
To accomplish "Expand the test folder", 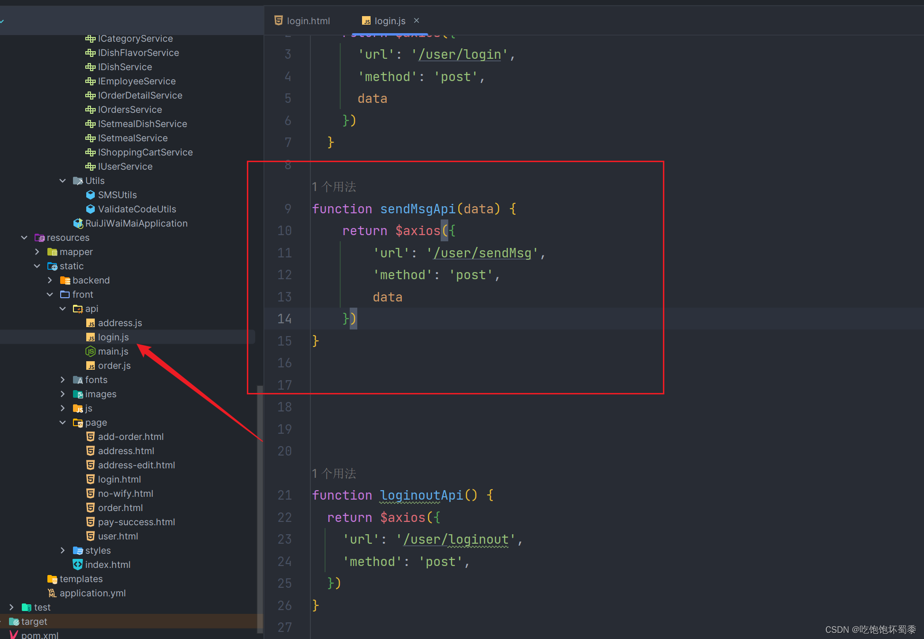I will (11, 607).
